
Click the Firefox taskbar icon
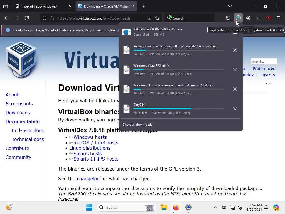176,207
